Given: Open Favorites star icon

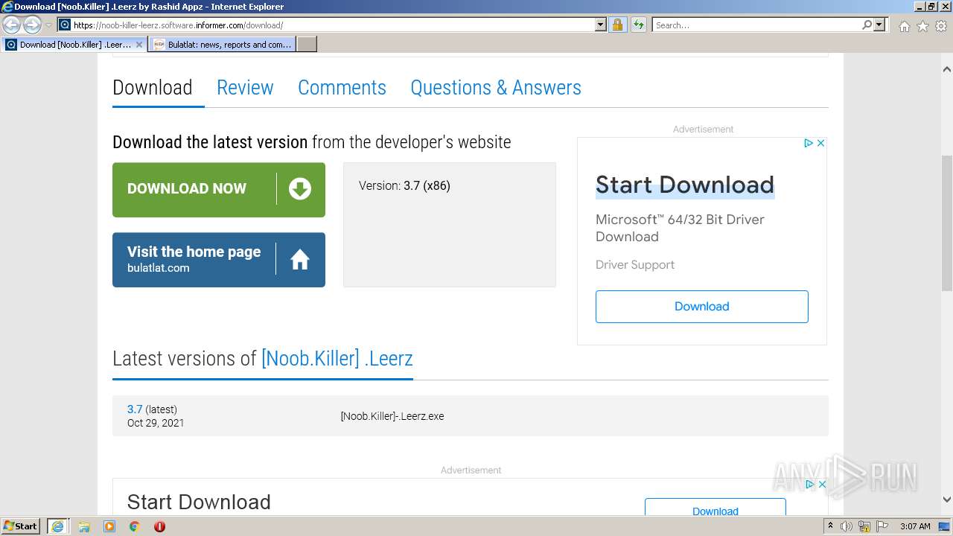Looking at the screenshot, I should coord(922,26).
